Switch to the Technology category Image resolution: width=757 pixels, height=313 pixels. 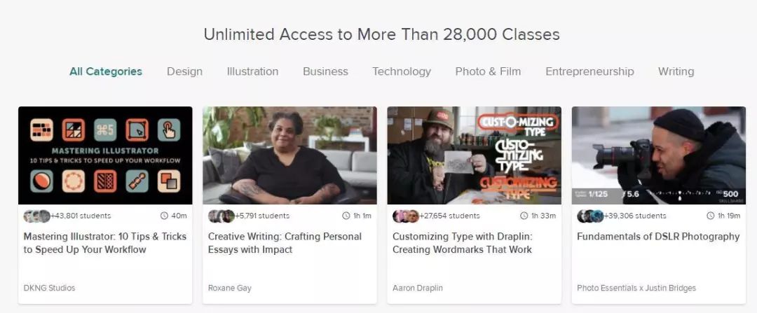tap(402, 71)
